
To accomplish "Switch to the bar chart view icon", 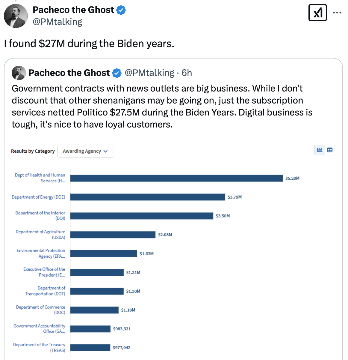I will (x=320, y=150).
